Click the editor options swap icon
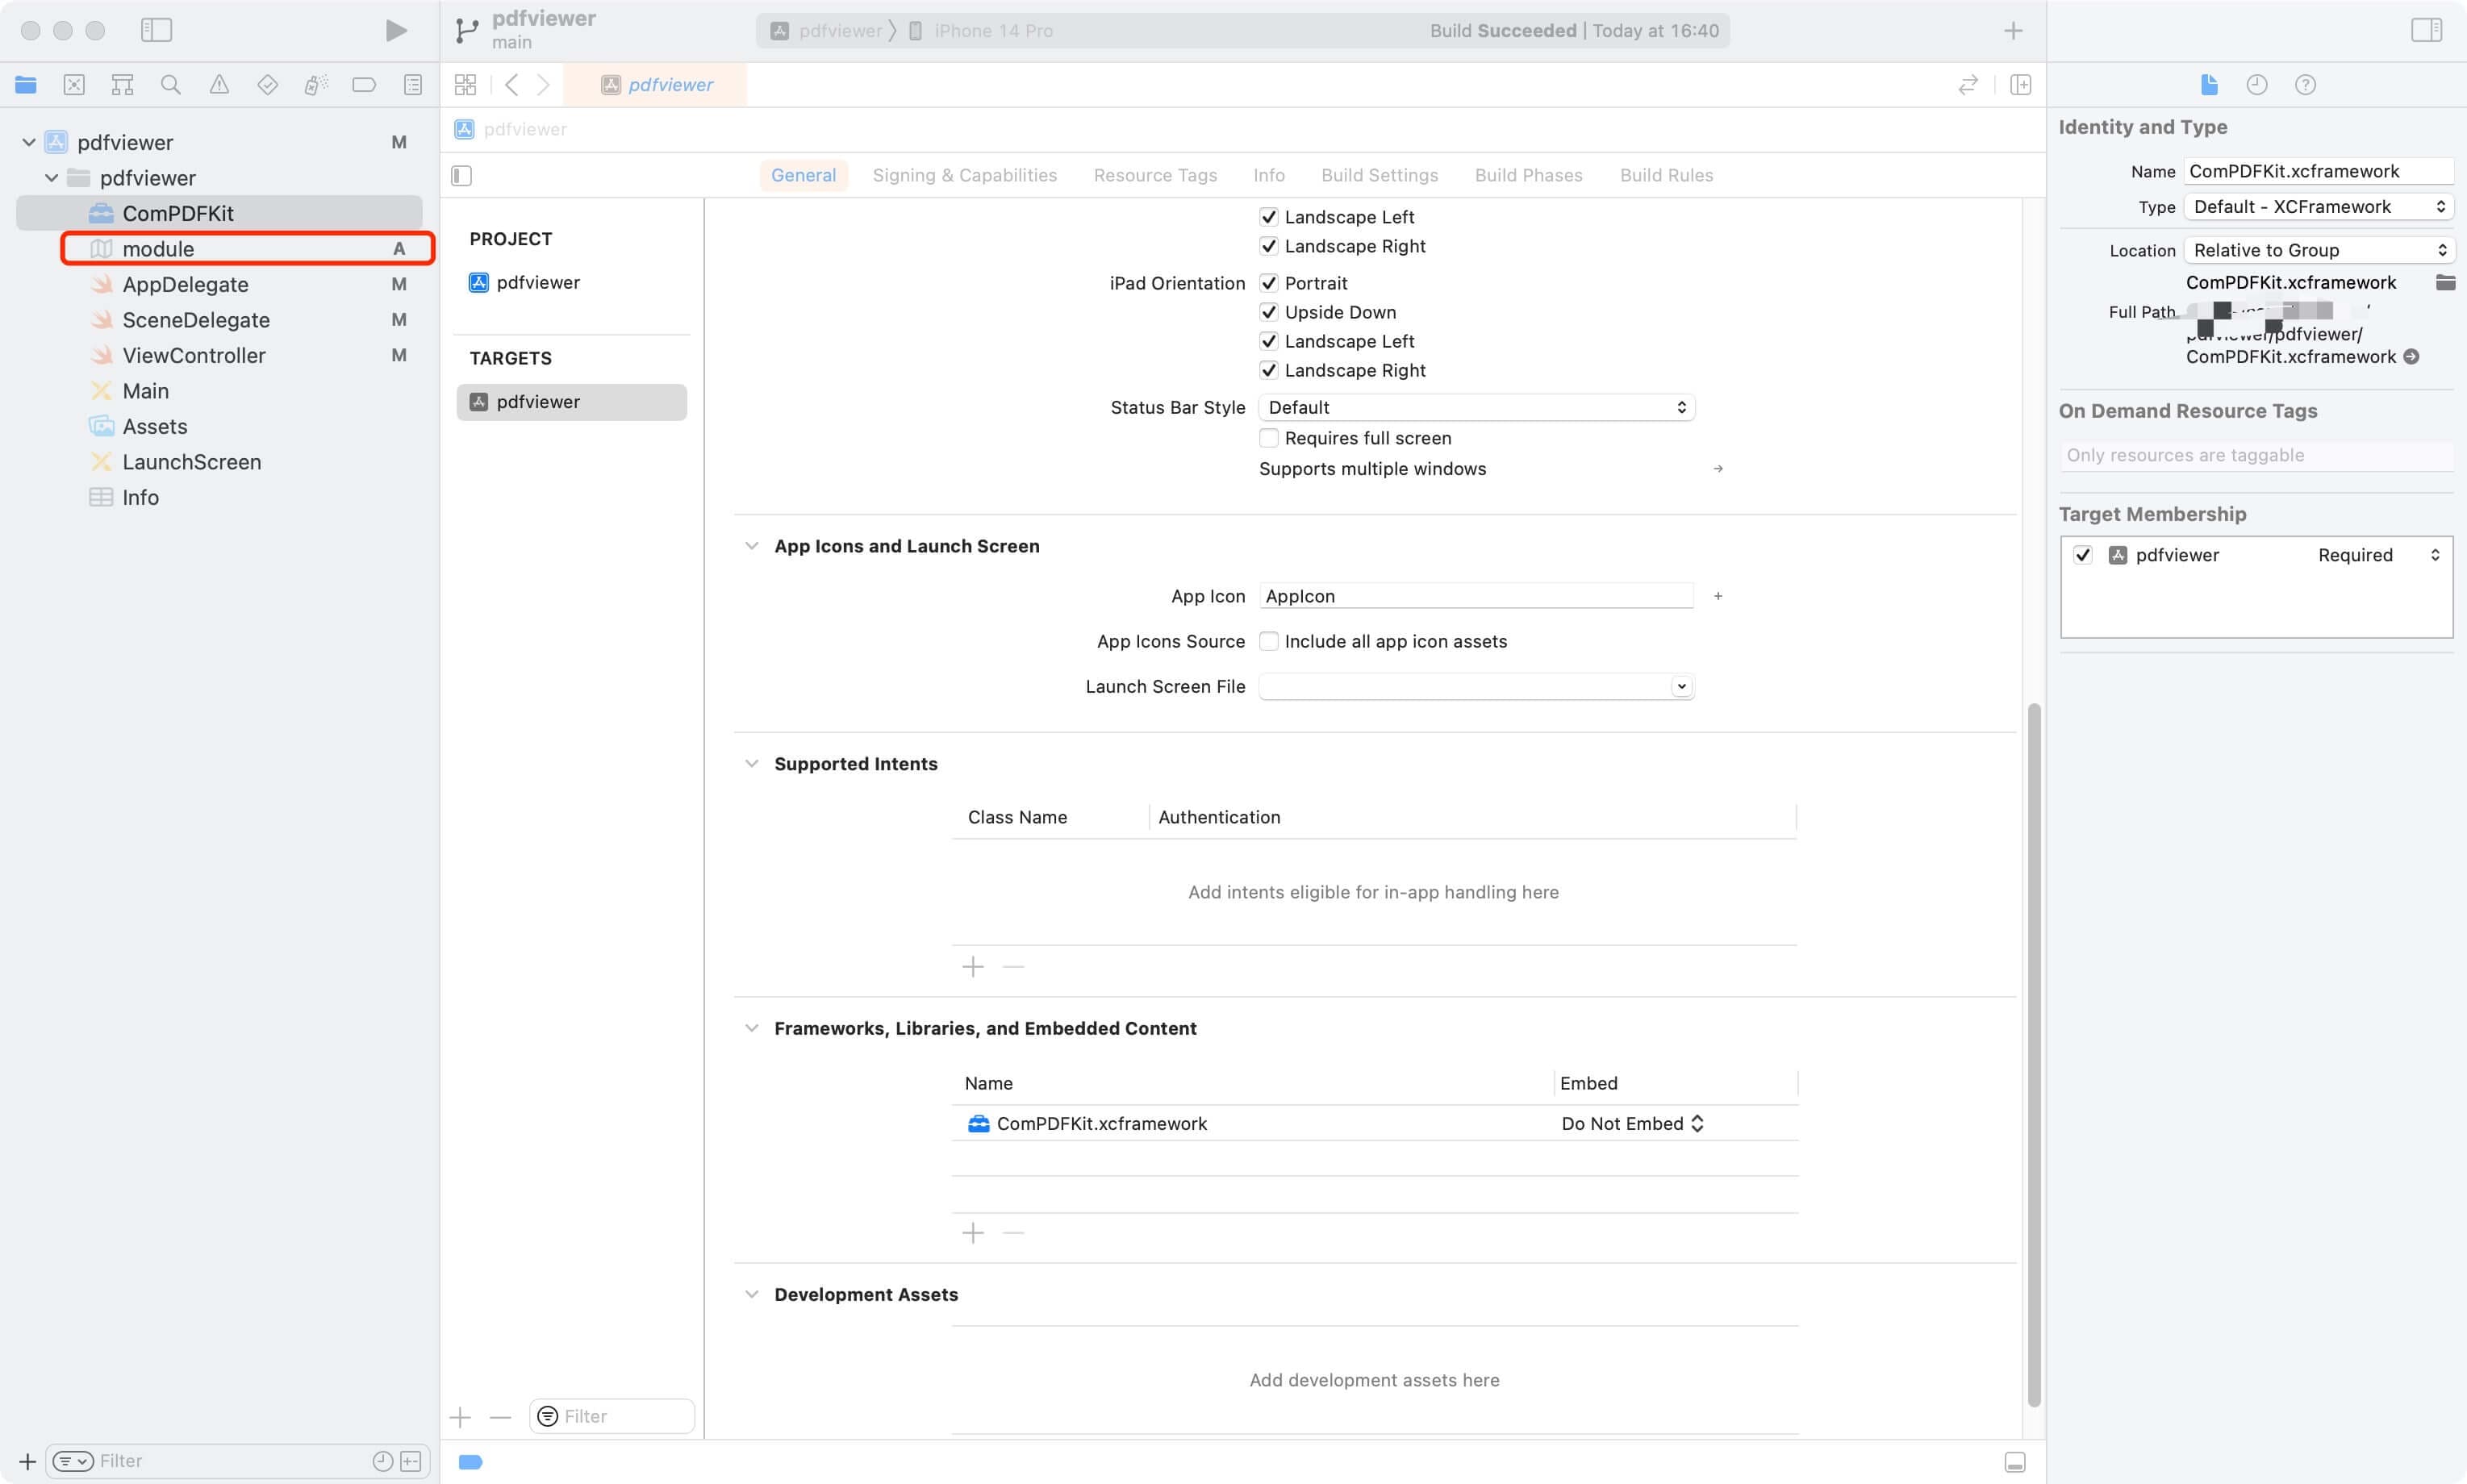Image resolution: width=2467 pixels, height=1484 pixels. coord(1968,85)
